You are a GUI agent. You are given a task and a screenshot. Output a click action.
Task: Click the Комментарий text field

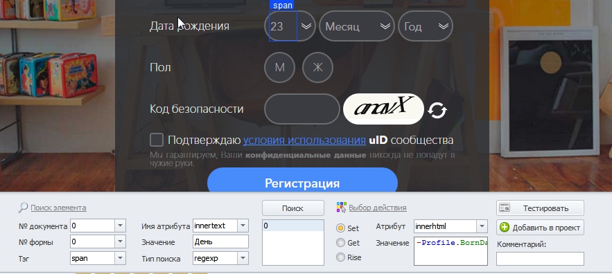(540, 258)
